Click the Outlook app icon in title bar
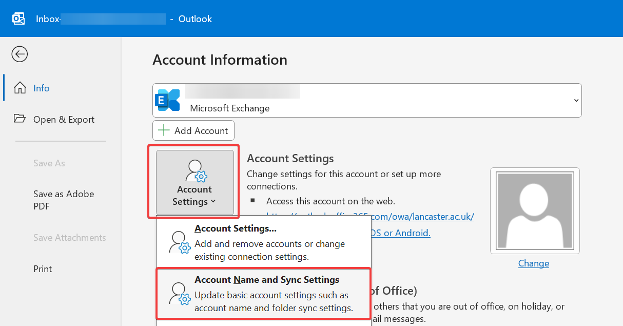The width and height of the screenshot is (623, 326). 18,19
